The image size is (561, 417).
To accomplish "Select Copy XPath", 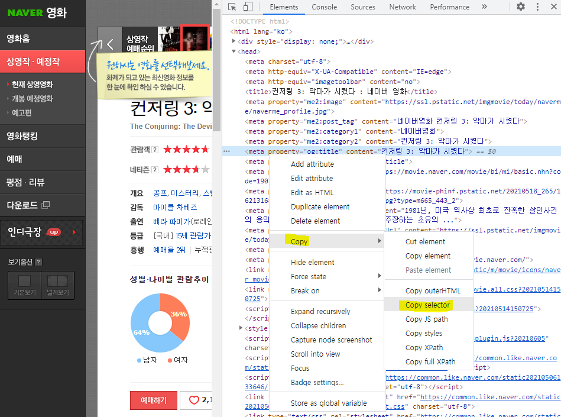I will coord(424,348).
